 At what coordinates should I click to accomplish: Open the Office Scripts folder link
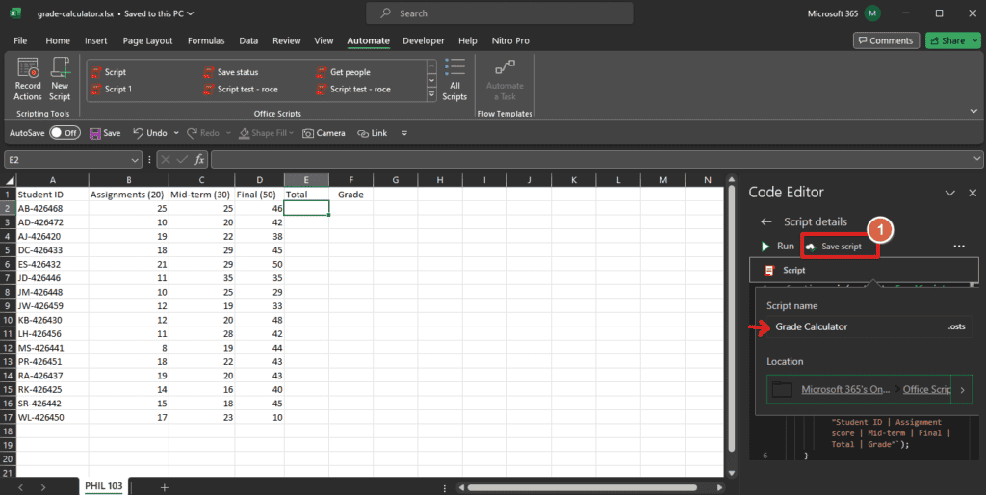(x=926, y=389)
